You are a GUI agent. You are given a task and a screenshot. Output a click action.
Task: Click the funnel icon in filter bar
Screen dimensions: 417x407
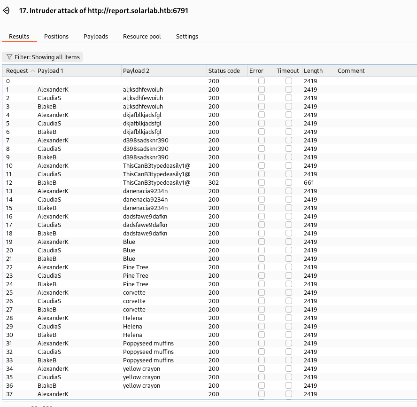[9, 57]
